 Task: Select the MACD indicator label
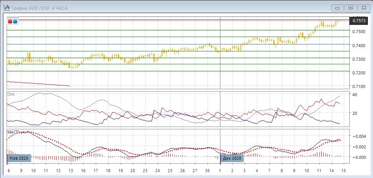point(13,132)
